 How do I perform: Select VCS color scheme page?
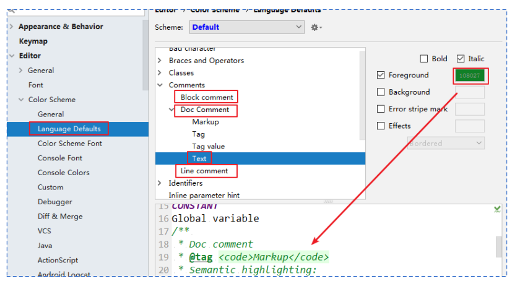45,231
